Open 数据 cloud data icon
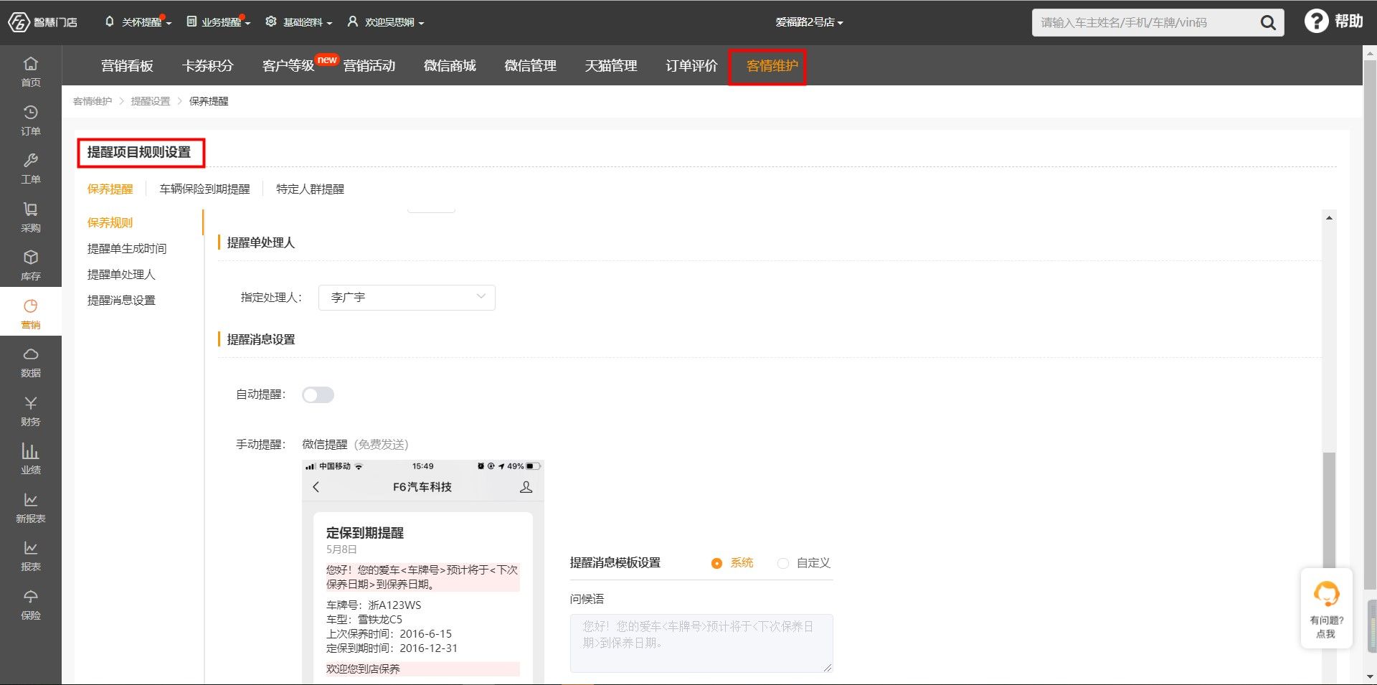Viewport: 1377px width, 685px height. (31, 362)
